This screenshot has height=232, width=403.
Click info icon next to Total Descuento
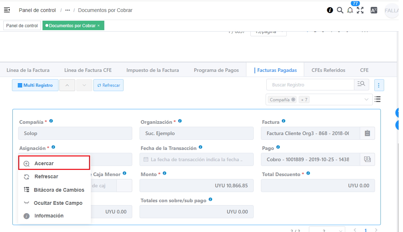(308, 174)
